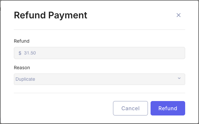
Task: Click the word Payment in the dialog heading
Action: tap(68, 15)
